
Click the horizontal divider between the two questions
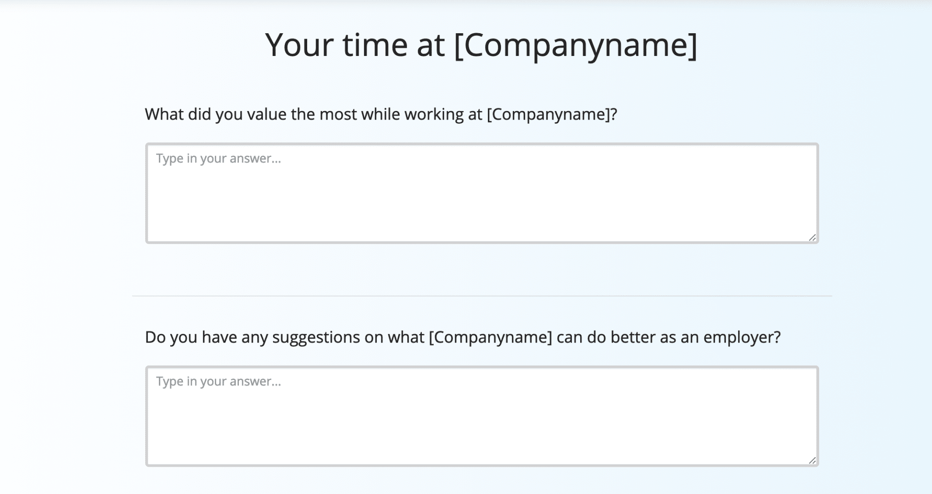(482, 296)
